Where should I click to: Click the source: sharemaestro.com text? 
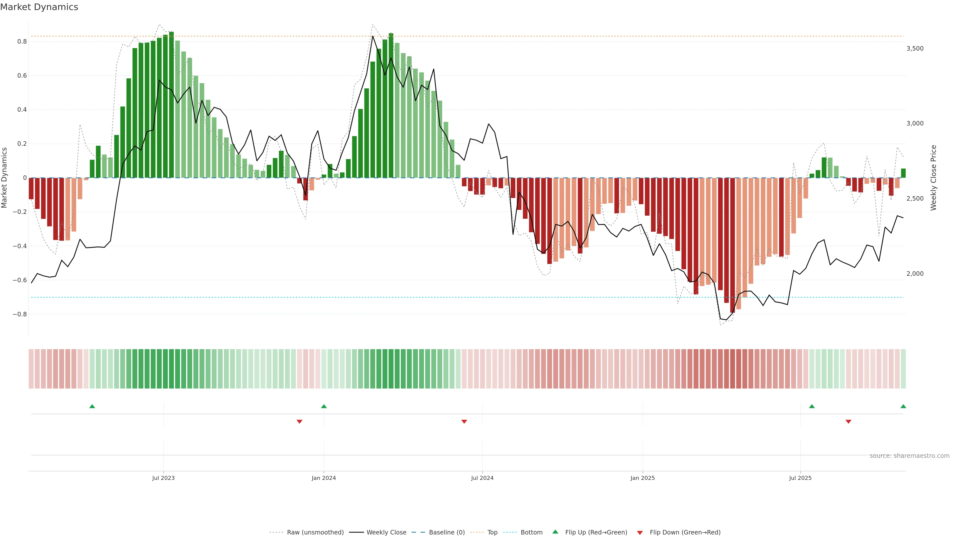(x=909, y=456)
